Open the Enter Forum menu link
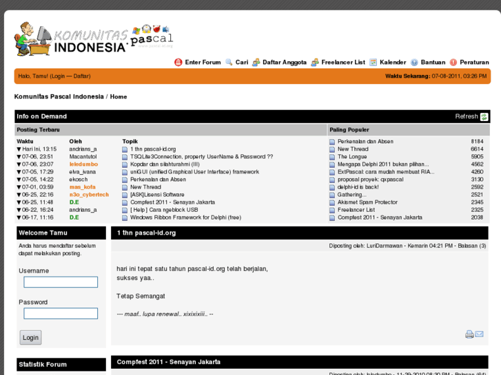This screenshot has height=375, width=501. [x=203, y=62]
